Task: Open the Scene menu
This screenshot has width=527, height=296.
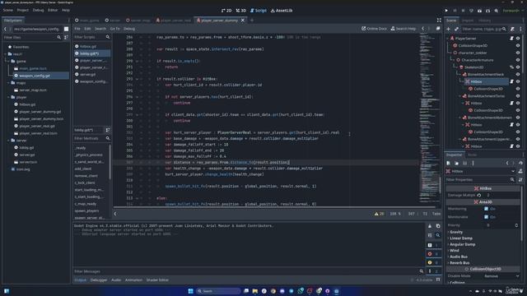Action: pos(7,10)
